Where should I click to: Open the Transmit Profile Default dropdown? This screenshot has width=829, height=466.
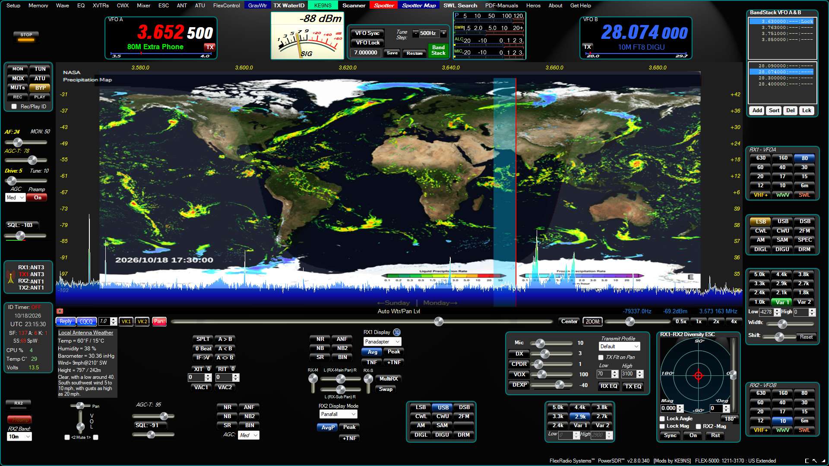[619, 346]
